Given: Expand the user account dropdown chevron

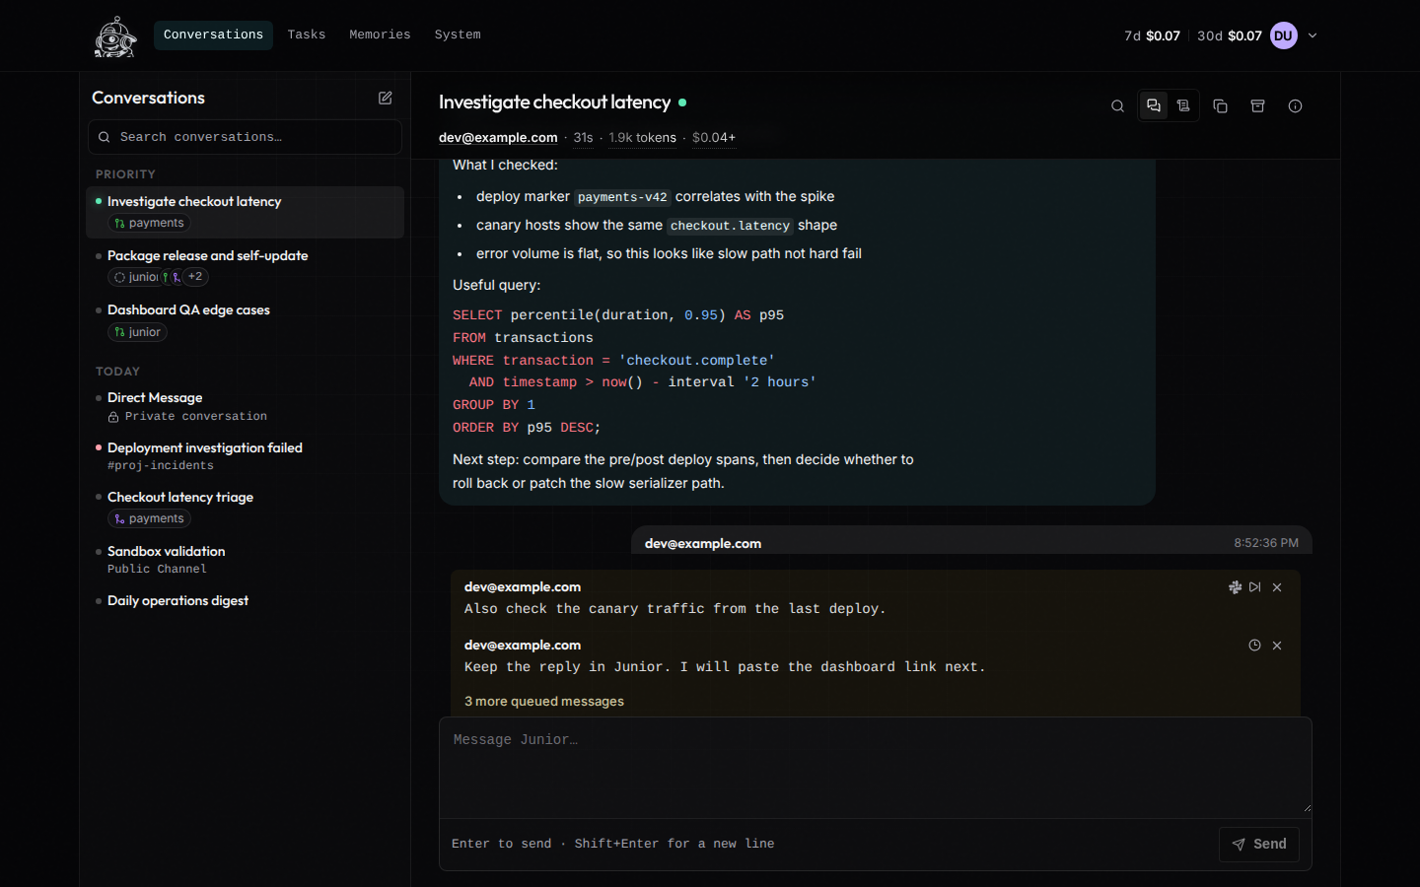Looking at the screenshot, I should [1313, 35].
